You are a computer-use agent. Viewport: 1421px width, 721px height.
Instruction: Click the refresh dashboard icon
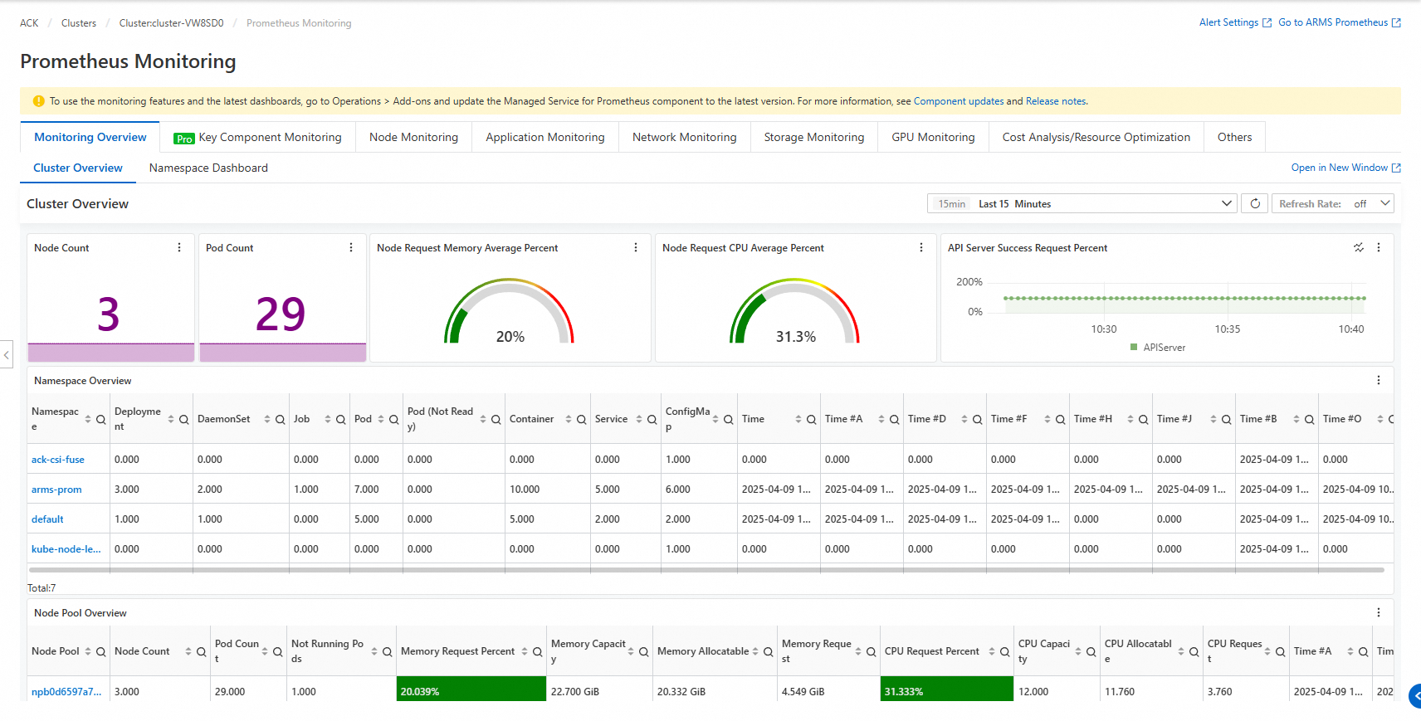(1255, 204)
